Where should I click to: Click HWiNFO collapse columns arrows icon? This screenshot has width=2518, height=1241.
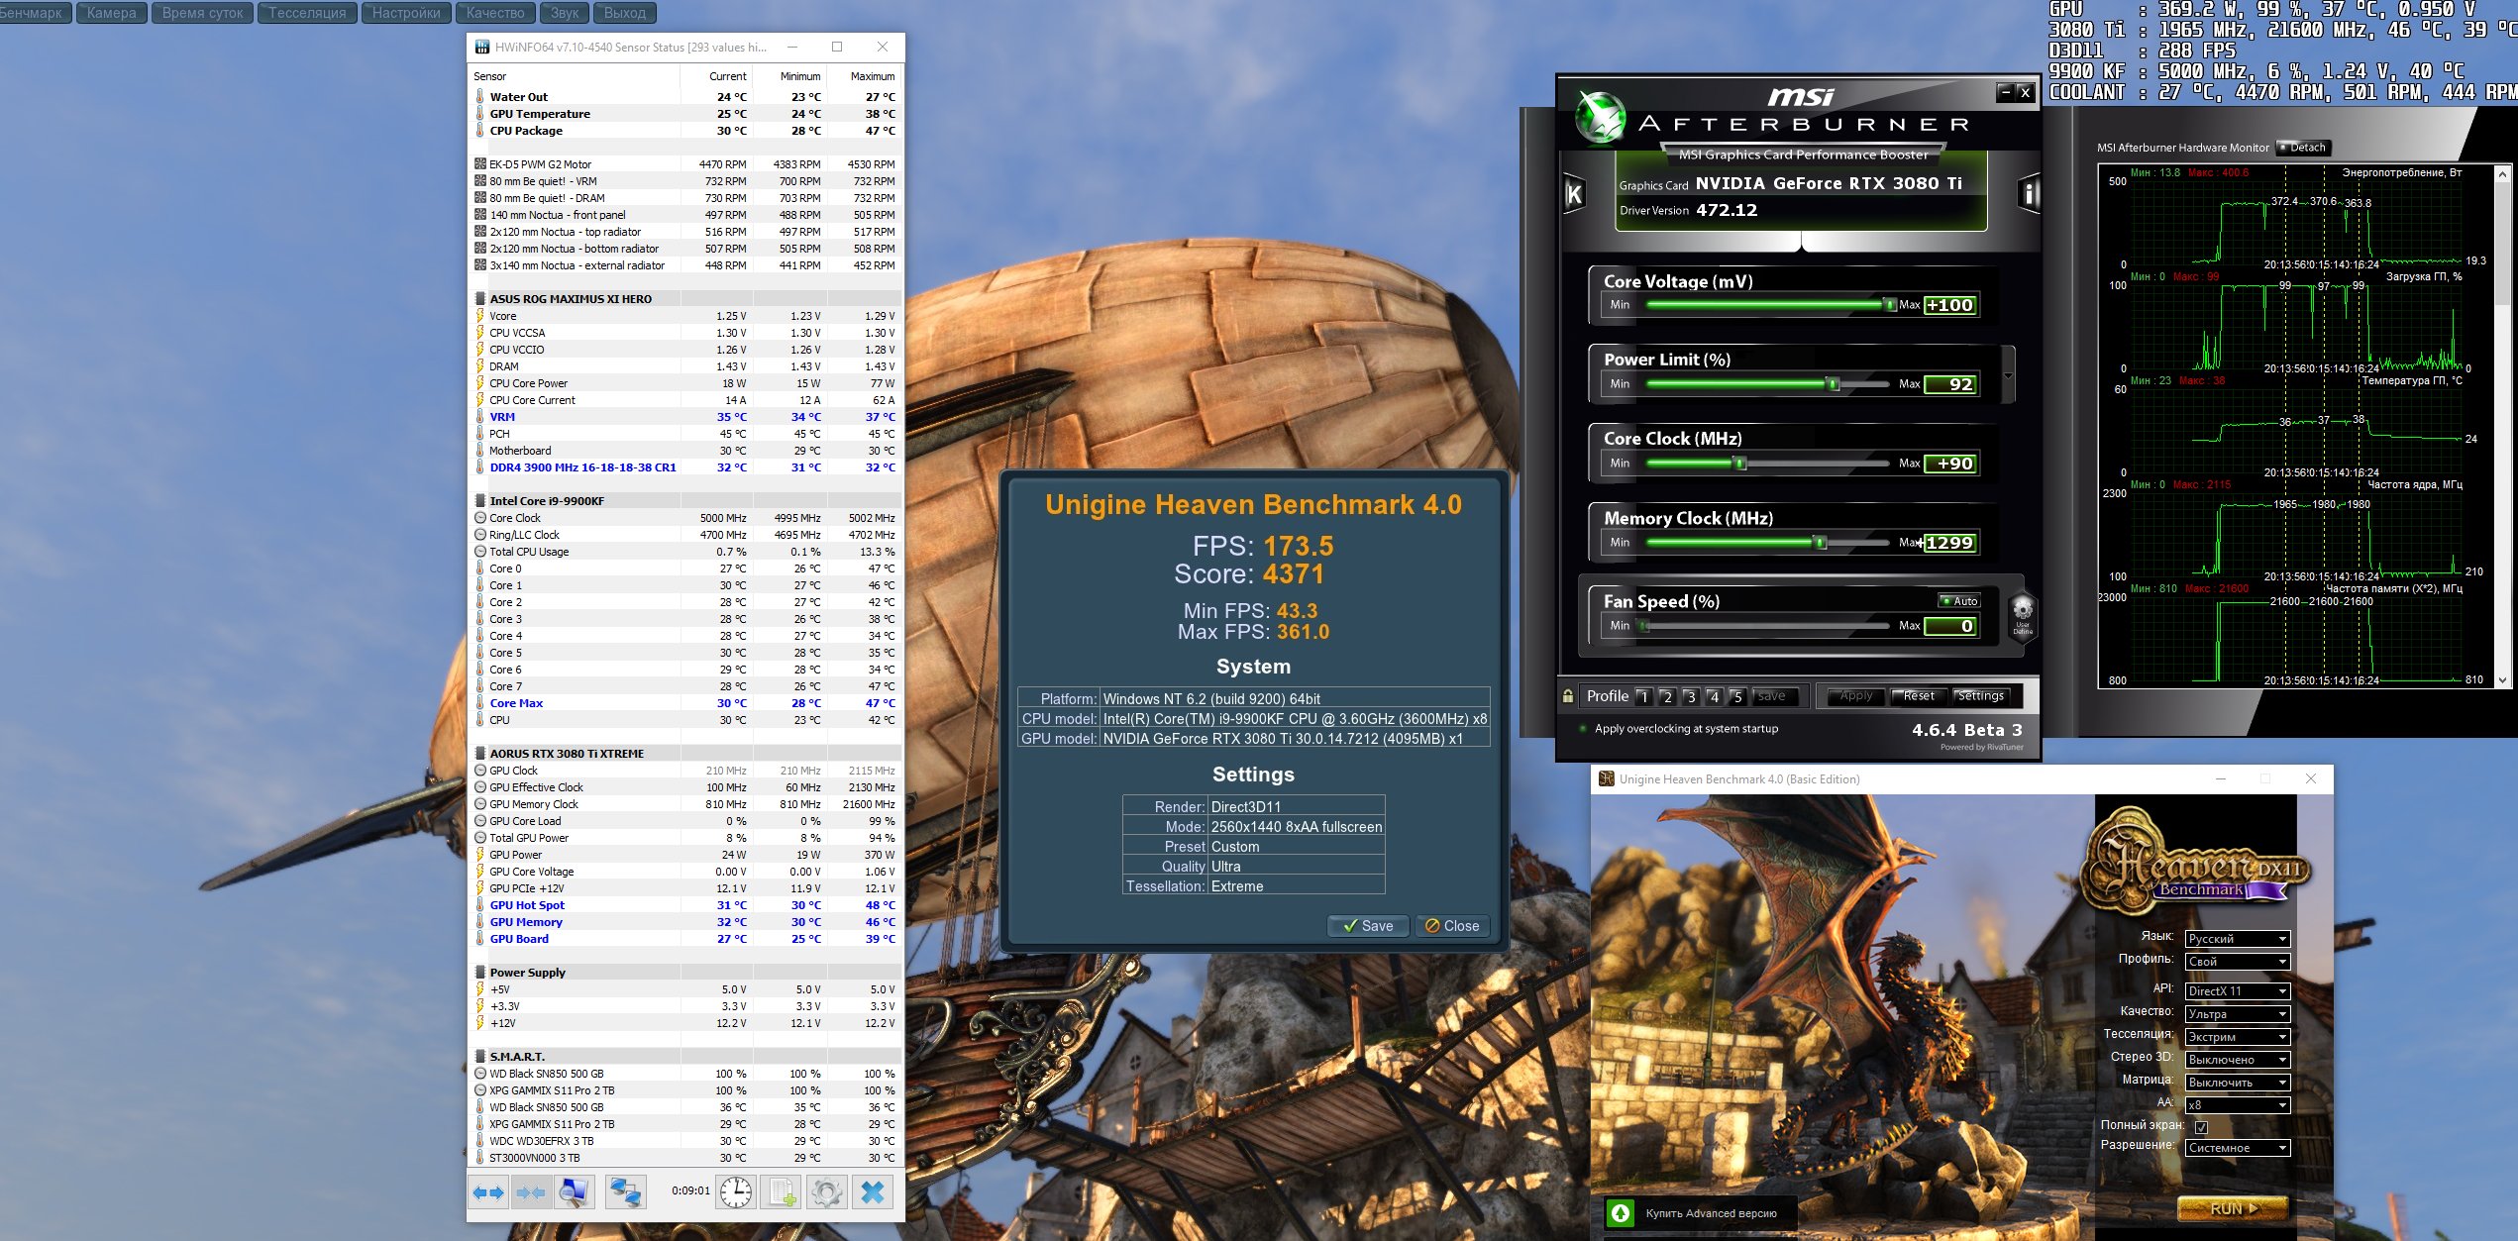[531, 1192]
